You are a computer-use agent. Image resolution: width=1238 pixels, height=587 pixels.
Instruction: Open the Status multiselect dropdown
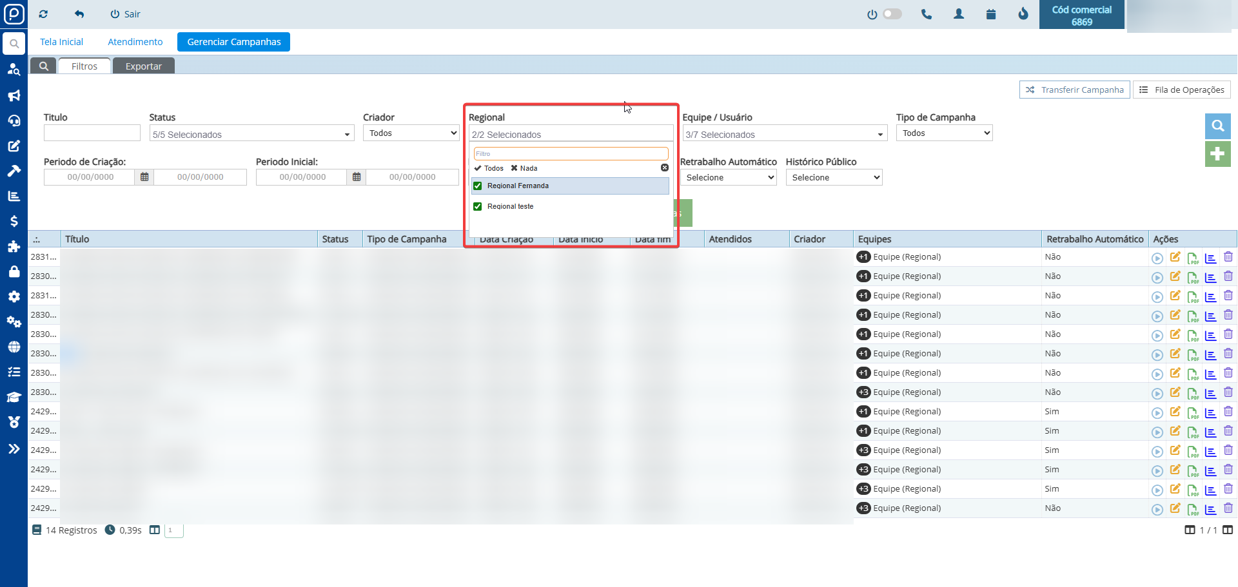tap(251, 134)
